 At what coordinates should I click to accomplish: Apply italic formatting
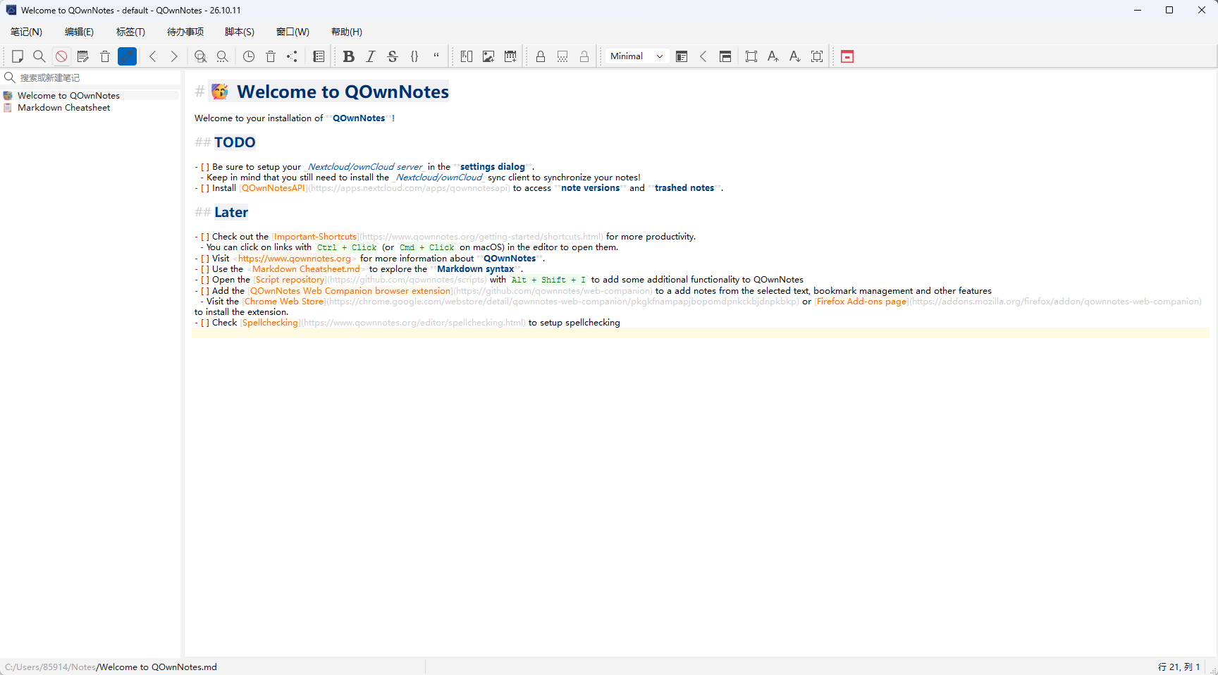(371, 56)
